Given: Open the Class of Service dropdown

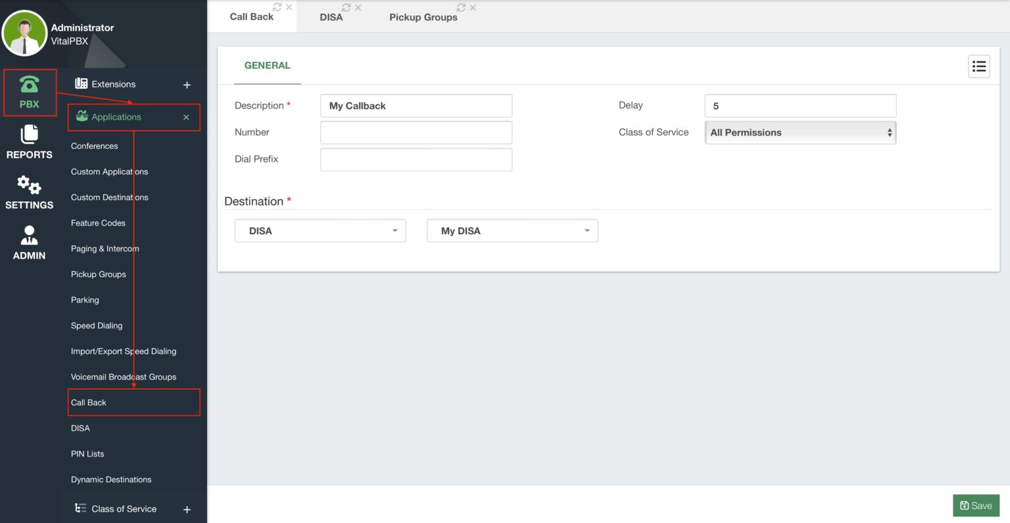Looking at the screenshot, I should [800, 132].
